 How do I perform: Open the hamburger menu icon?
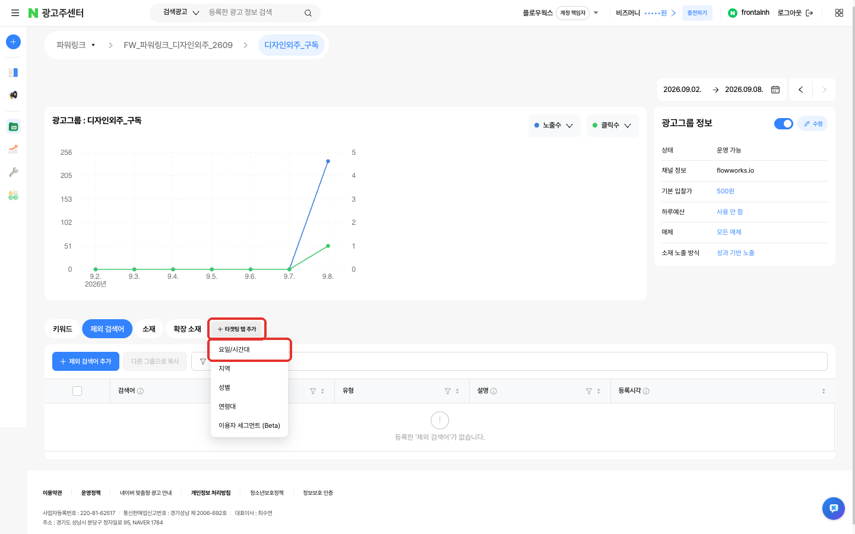coord(15,12)
